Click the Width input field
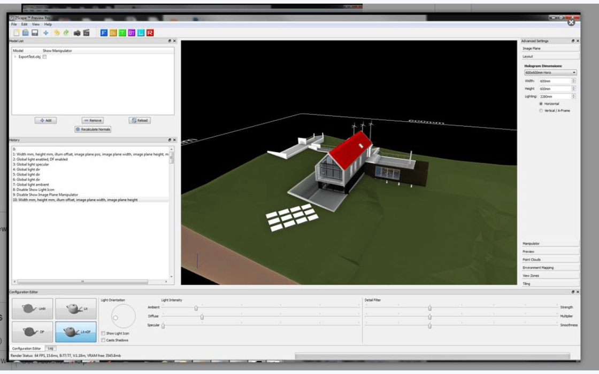 (555, 81)
